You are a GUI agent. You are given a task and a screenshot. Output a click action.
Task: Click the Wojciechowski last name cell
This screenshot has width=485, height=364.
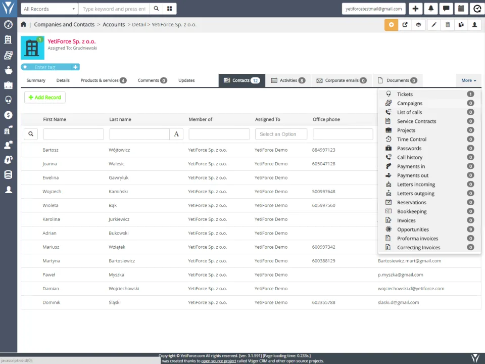pyautogui.click(x=124, y=289)
